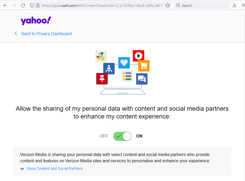
Task: Click the heart icon in the illustration
Action: [x=124, y=63]
